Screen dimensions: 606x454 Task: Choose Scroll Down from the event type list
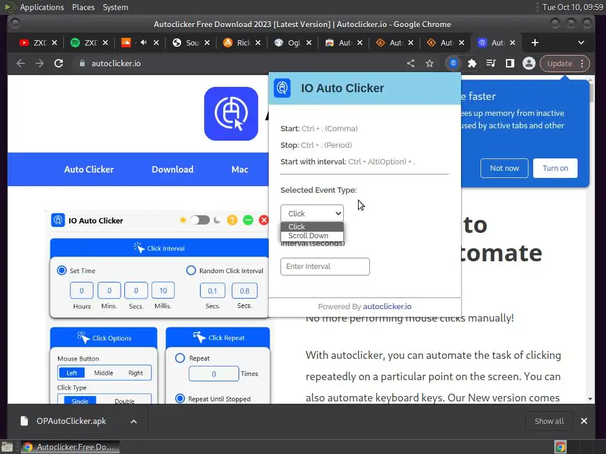(312, 235)
